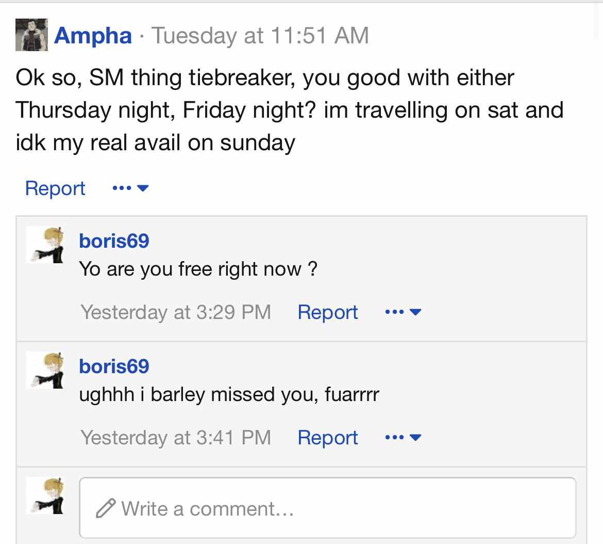Viewport: 603px width, 544px height.
Task: Expand the more options menu under Ampha's post
Action: click(x=130, y=188)
